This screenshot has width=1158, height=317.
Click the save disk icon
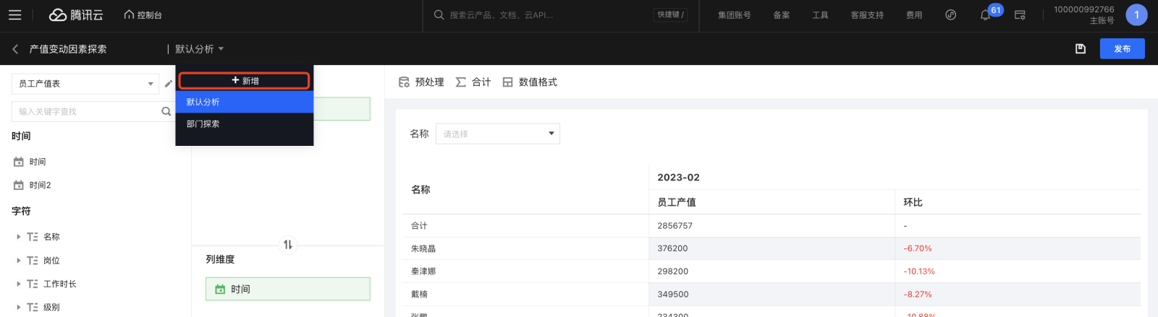tap(1081, 48)
